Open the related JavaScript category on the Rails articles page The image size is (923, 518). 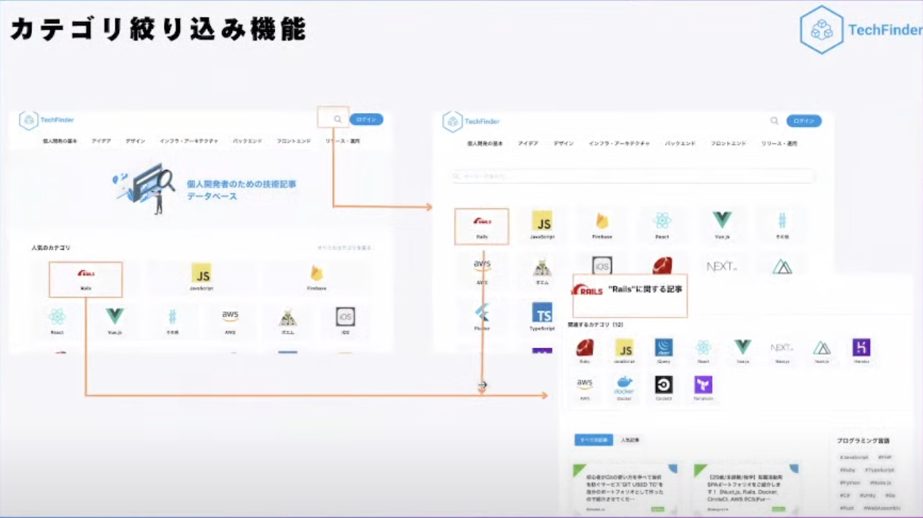point(624,351)
